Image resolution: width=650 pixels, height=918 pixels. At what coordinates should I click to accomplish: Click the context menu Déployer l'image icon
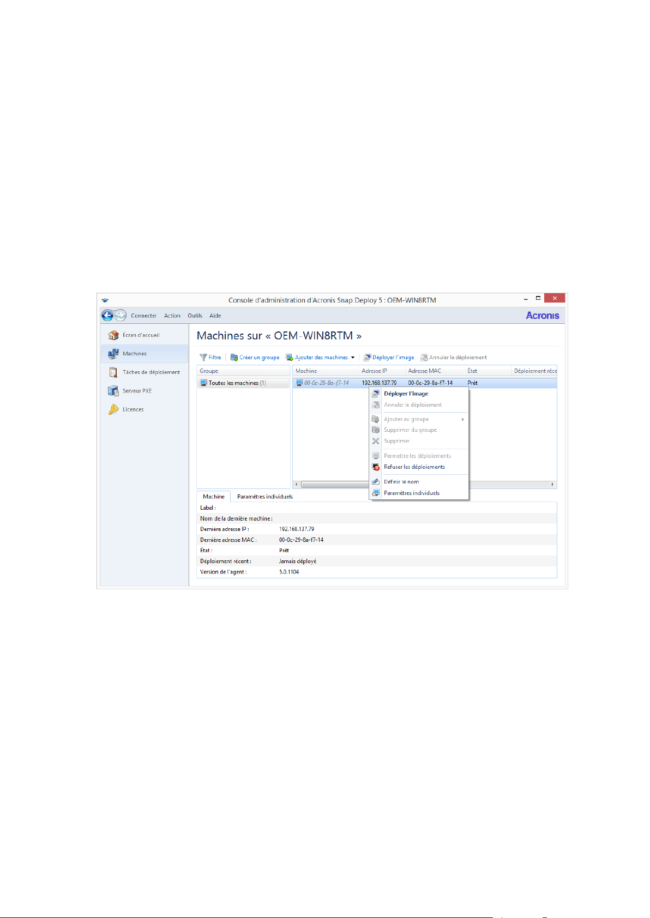(x=376, y=394)
